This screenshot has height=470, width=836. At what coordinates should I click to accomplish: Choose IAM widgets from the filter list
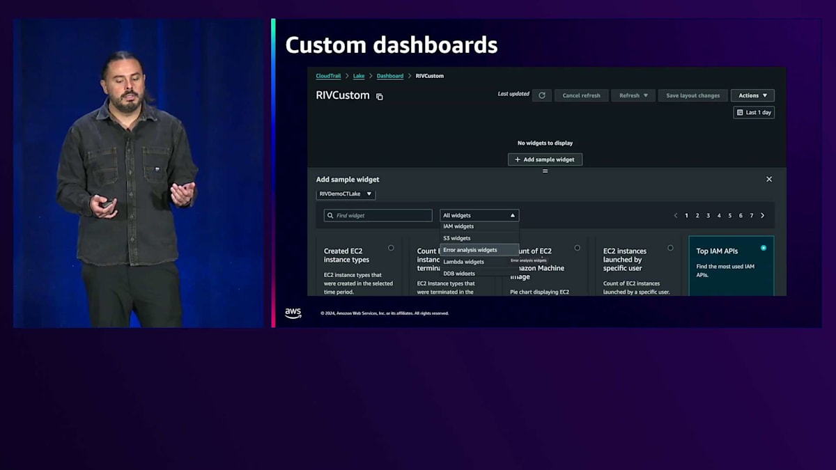tap(479, 226)
